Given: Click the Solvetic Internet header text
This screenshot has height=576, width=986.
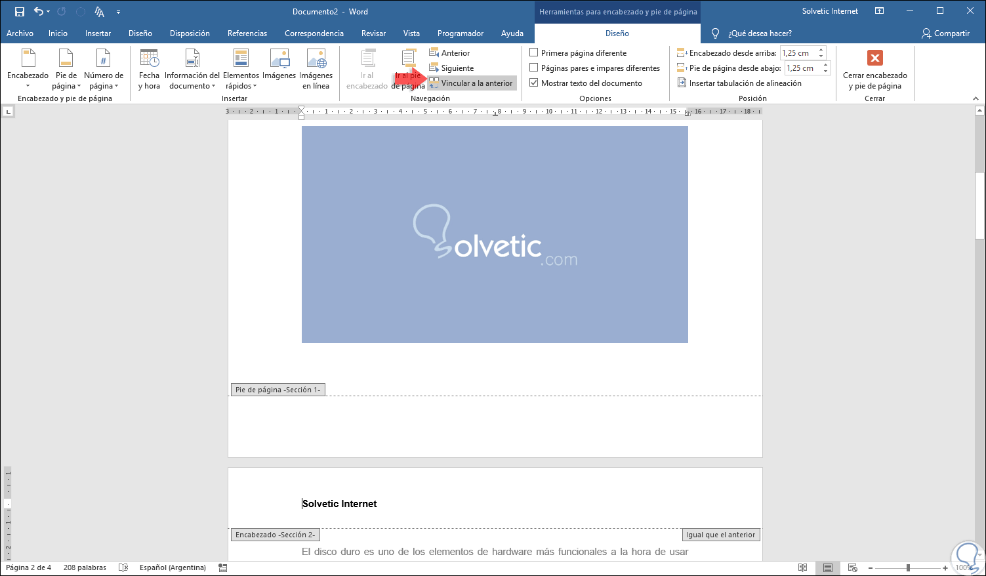Looking at the screenshot, I should click(x=340, y=504).
